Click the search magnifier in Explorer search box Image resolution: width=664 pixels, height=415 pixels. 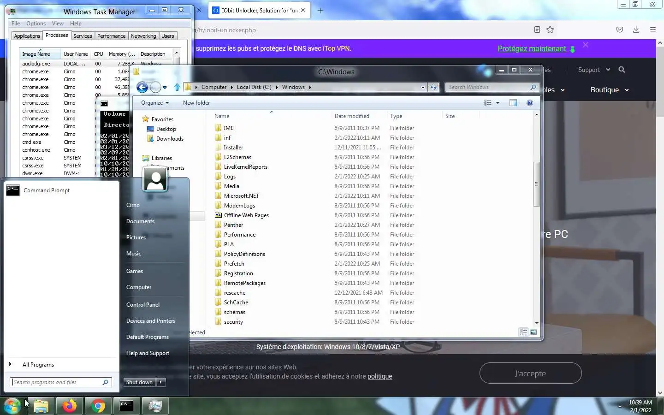[533, 87]
